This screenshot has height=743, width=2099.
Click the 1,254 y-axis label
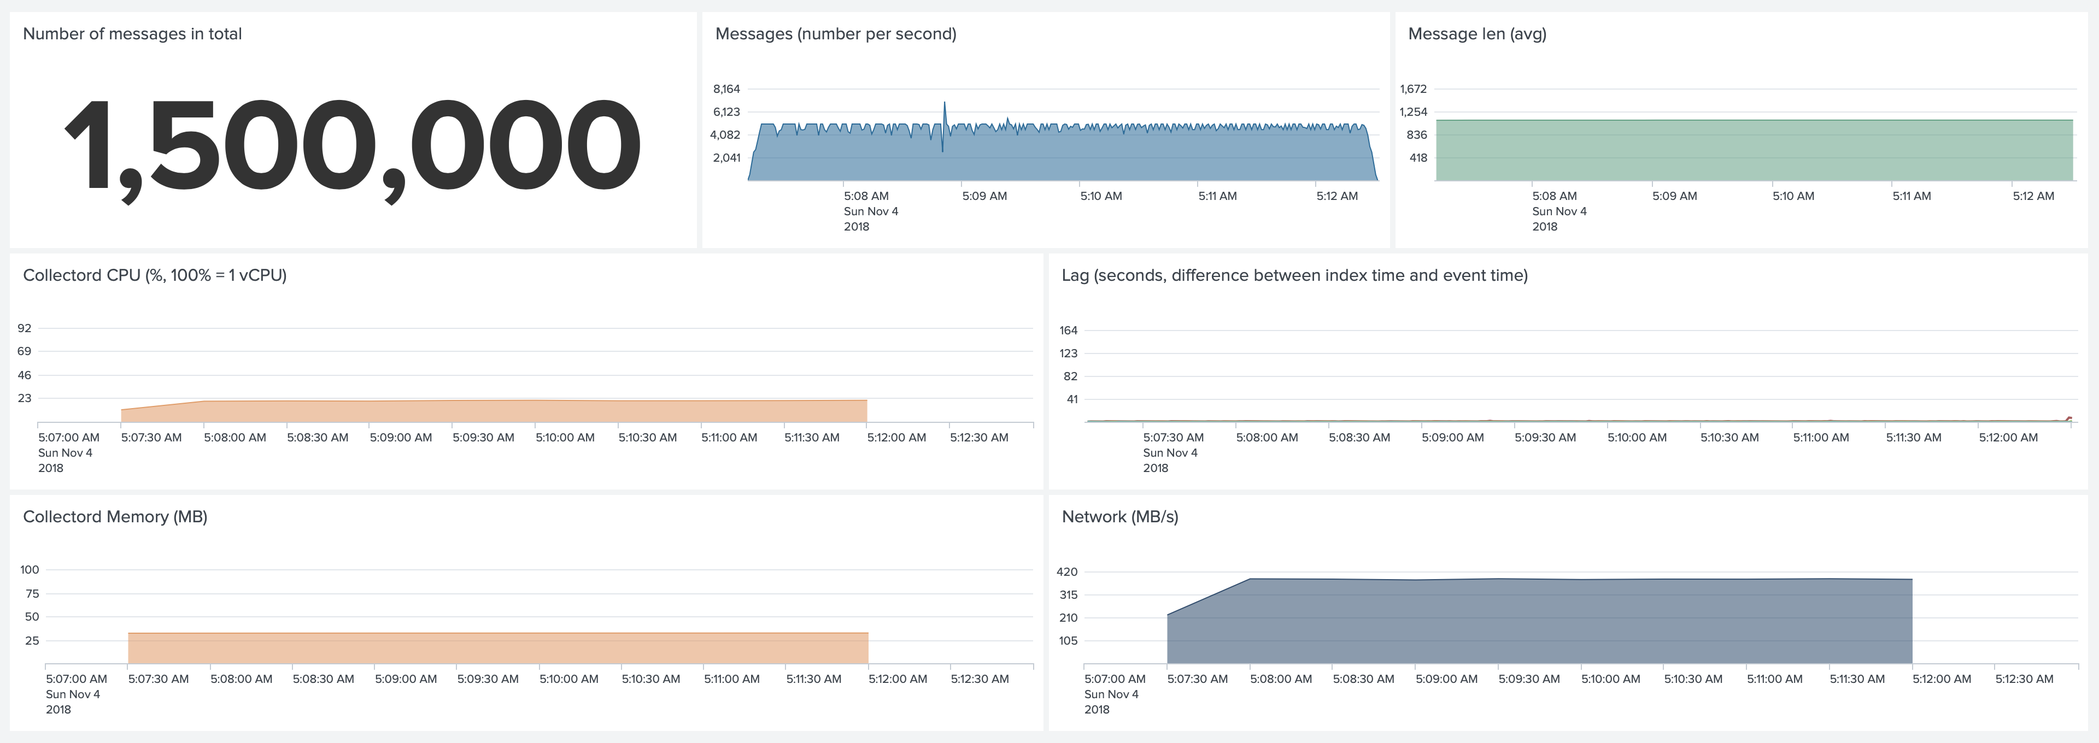(1414, 111)
